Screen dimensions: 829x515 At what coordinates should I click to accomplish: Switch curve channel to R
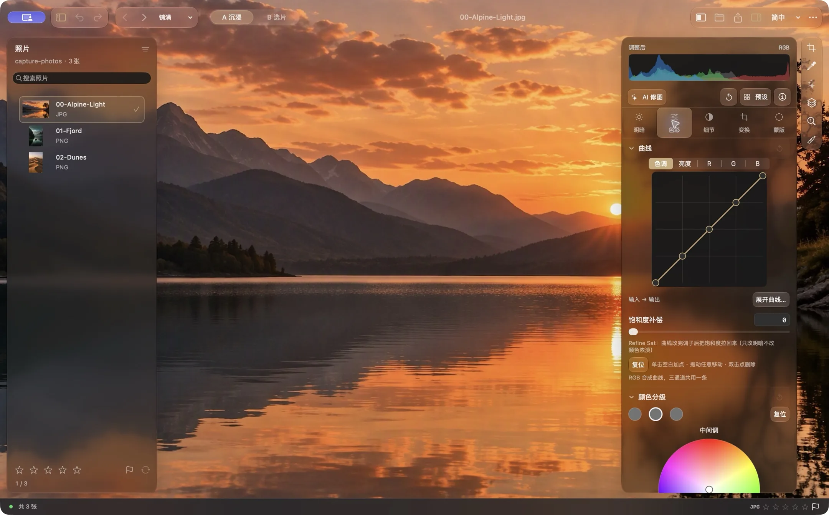pyautogui.click(x=709, y=164)
